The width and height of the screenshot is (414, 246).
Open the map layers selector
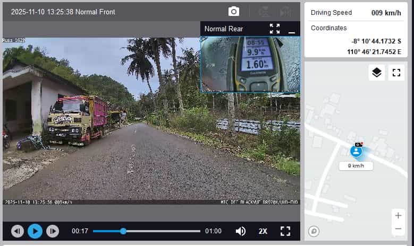[377, 73]
